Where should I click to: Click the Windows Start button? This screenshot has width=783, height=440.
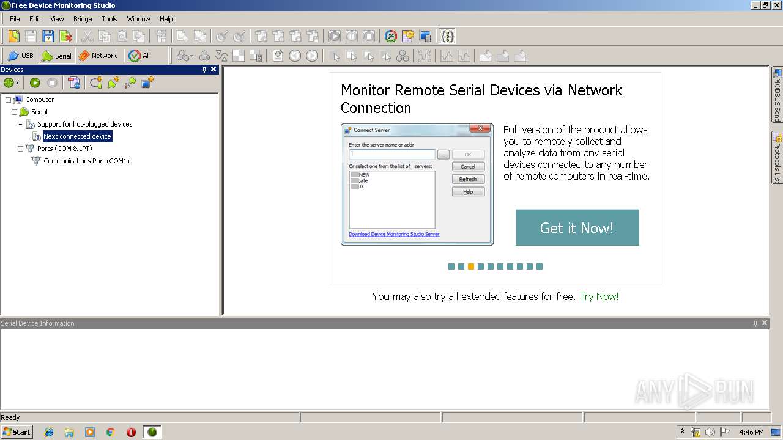(17, 431)
